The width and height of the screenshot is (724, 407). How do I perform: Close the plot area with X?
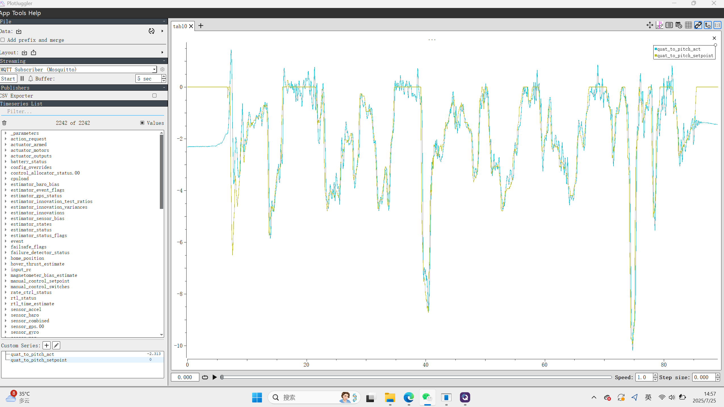[x=714, y=38]
